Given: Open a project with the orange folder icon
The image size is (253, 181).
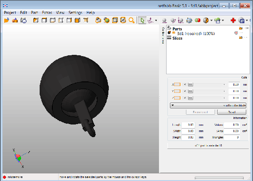Looking at the screenshot, I should coord(6,20).
